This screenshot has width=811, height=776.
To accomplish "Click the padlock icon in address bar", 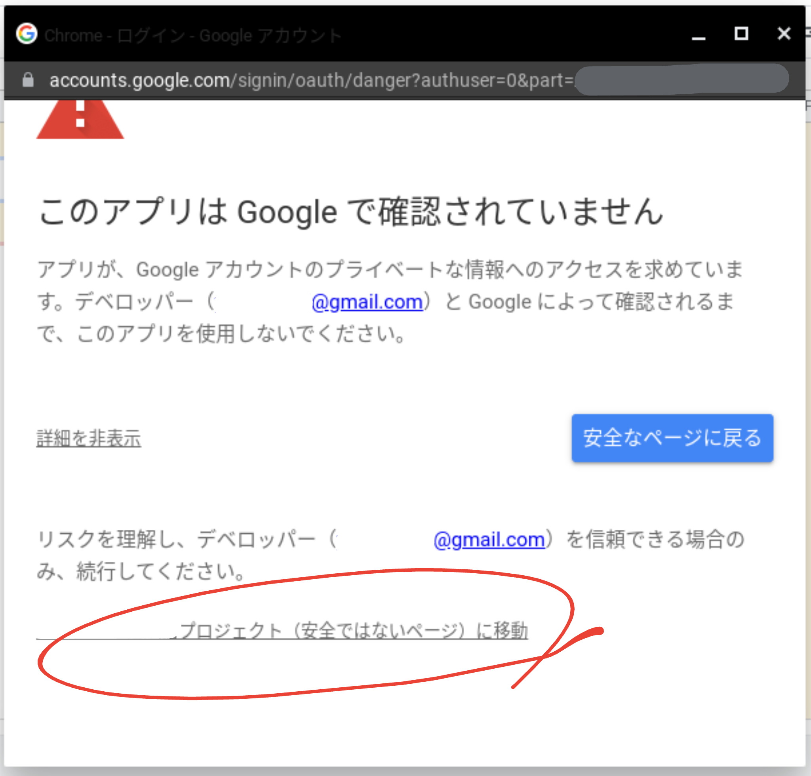I will [28, 80].
